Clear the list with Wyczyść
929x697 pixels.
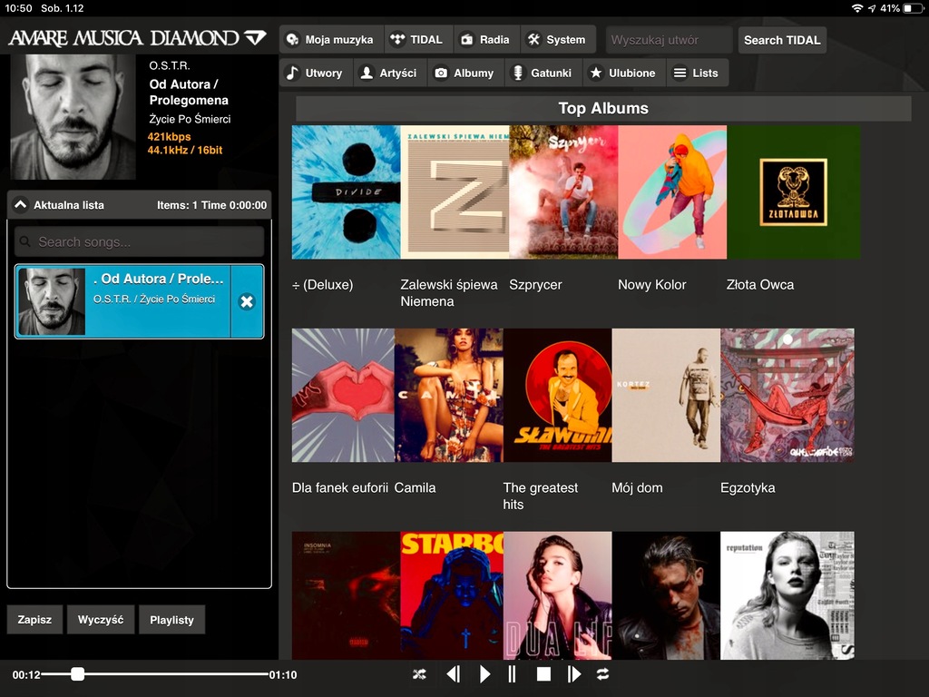tap(101, 620)
